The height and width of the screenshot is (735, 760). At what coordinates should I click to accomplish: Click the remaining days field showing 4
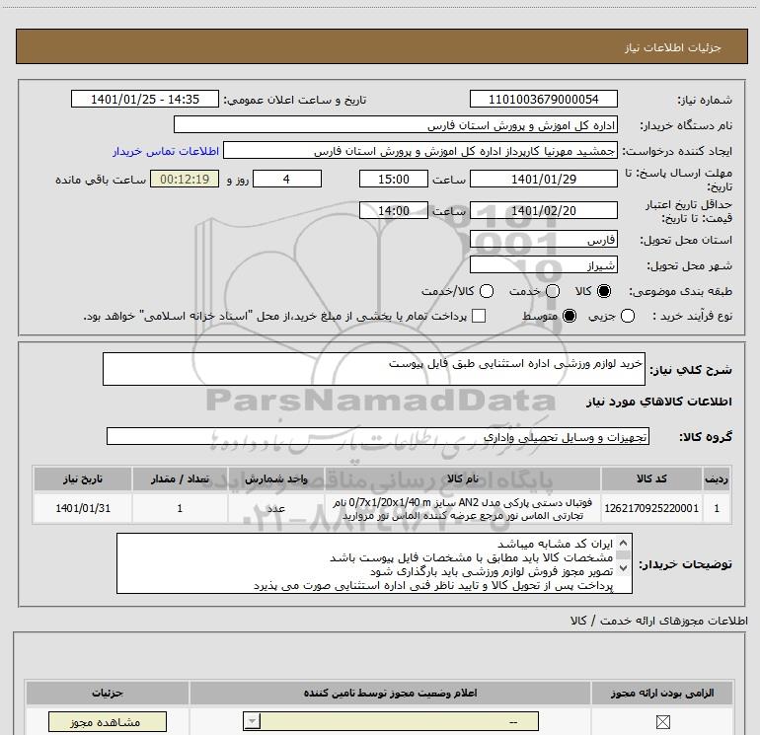[x=287, y=179]
